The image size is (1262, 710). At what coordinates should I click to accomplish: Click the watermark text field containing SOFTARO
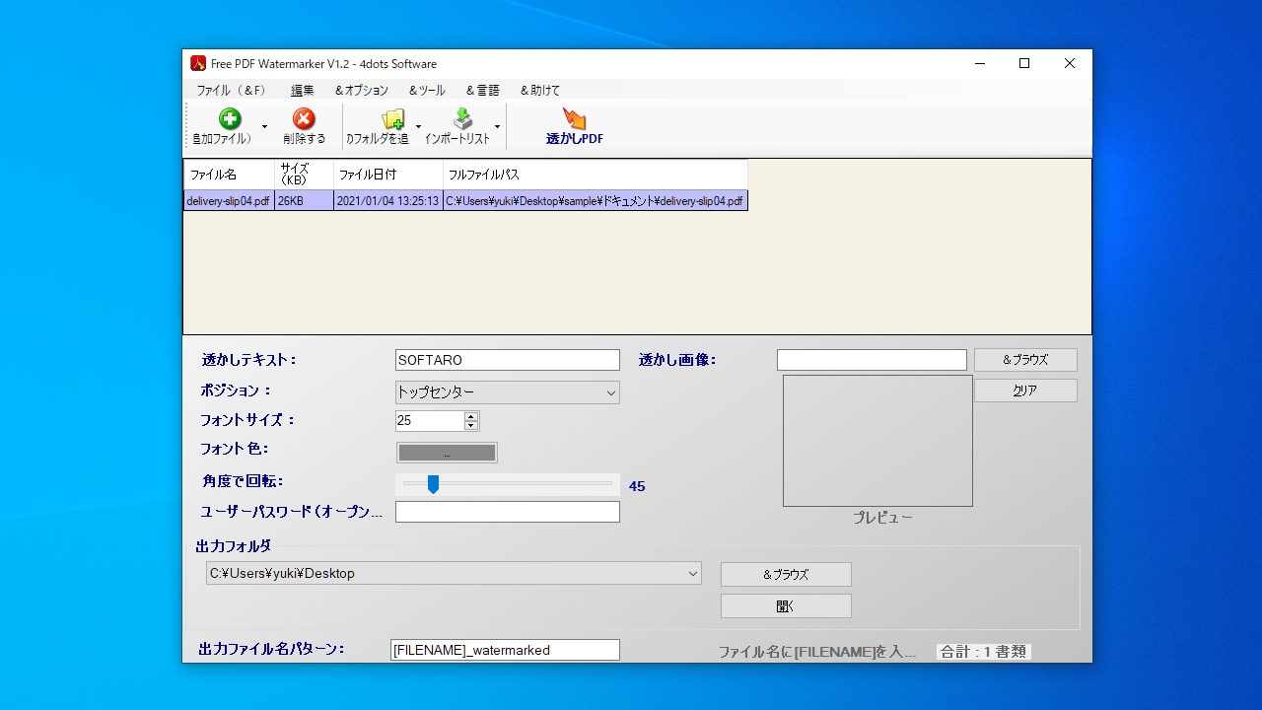click(x=508, y=360)
